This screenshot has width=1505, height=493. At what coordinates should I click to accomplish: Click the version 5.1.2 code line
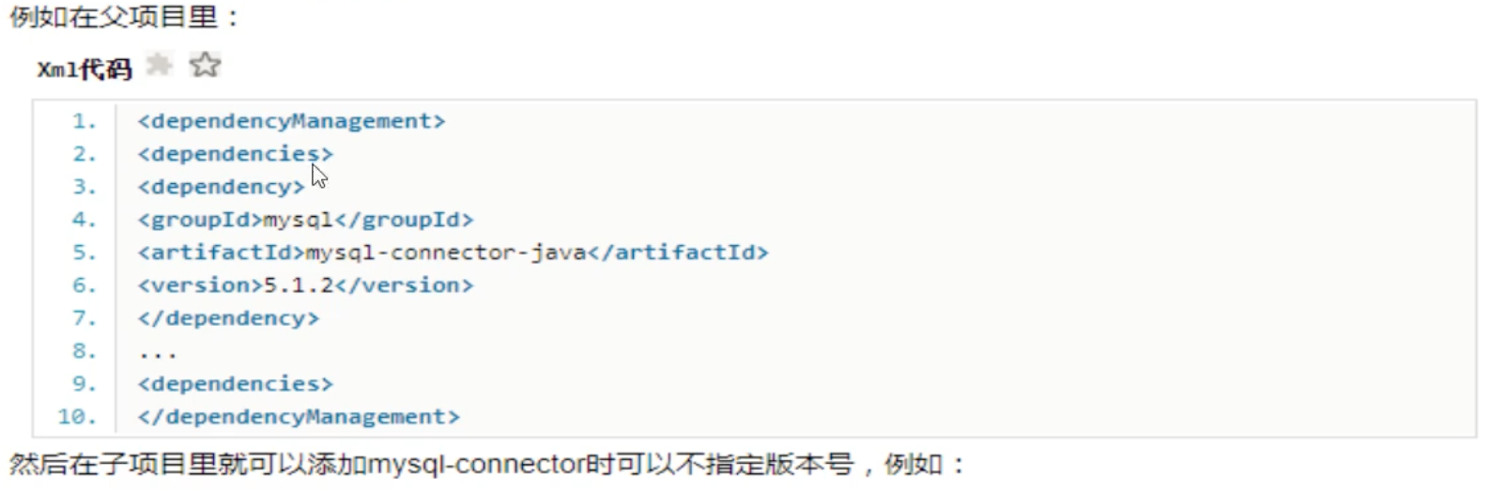click(x=305, y=285)
